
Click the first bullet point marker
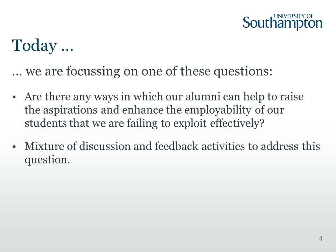[14, 97]
